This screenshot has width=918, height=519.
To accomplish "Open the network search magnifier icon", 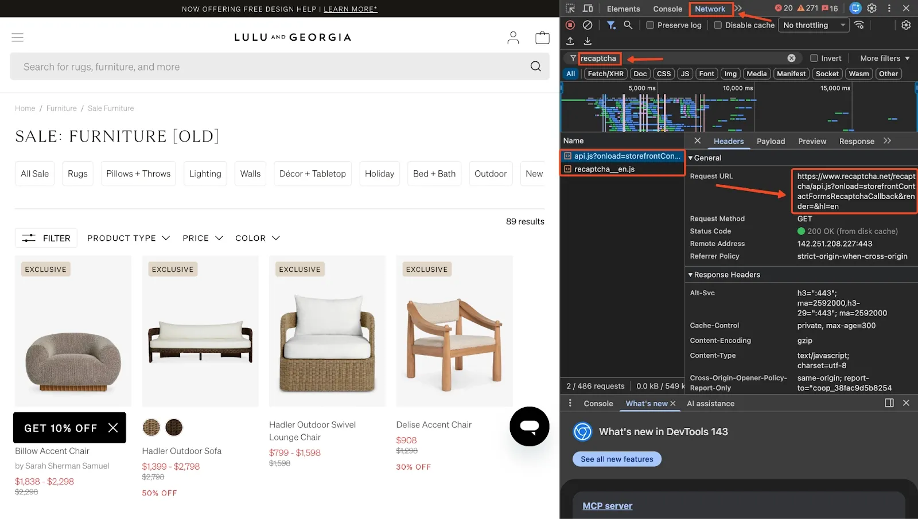I will coord(628,25).
